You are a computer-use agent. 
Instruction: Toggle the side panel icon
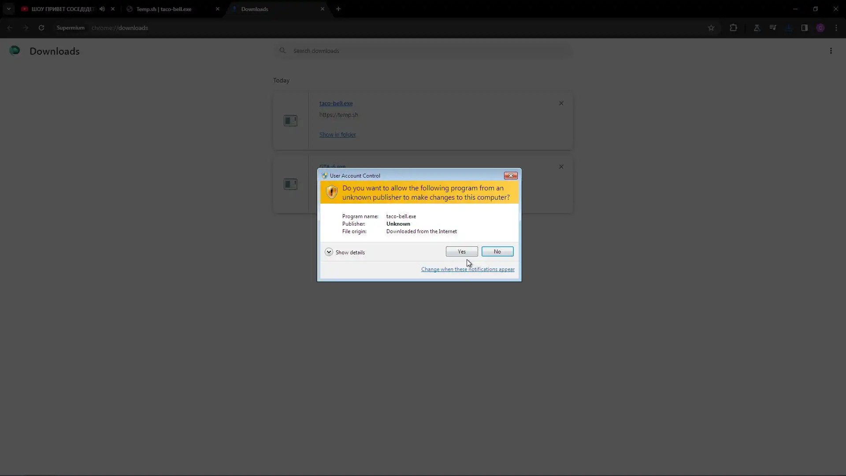click(804, 28)
